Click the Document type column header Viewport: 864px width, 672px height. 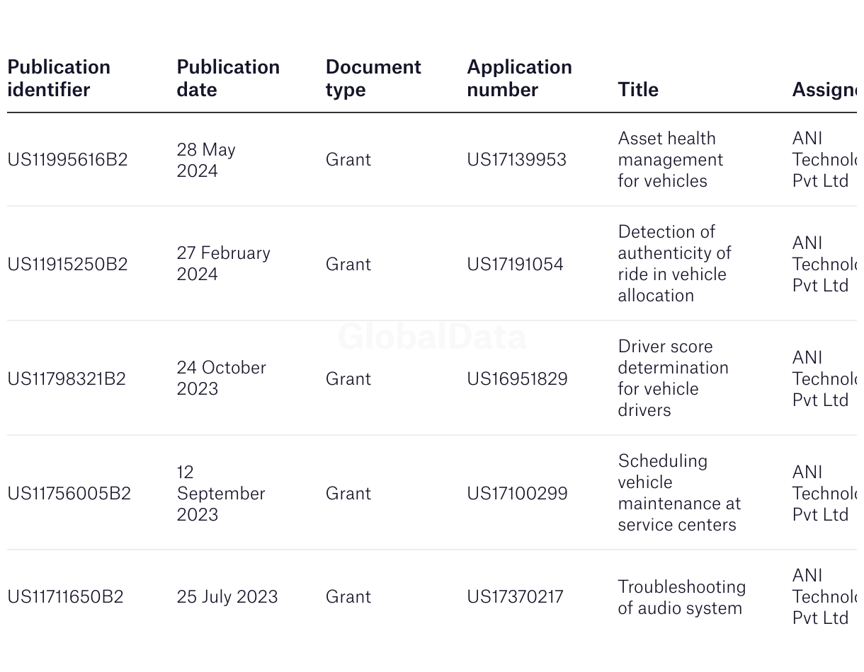(x=373, y=79)
